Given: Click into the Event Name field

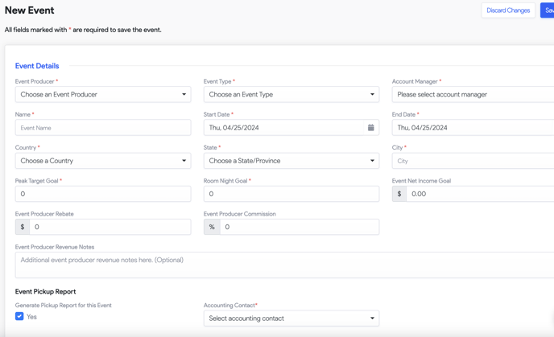Looking at the screenshot, I should click(x=103, y=128).
